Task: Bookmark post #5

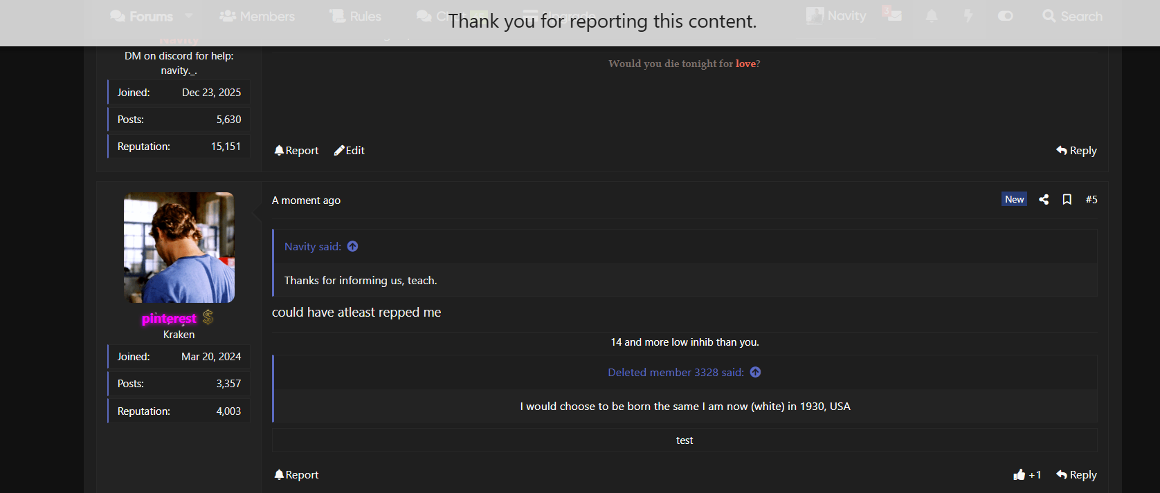Action: click(1067, 199)
